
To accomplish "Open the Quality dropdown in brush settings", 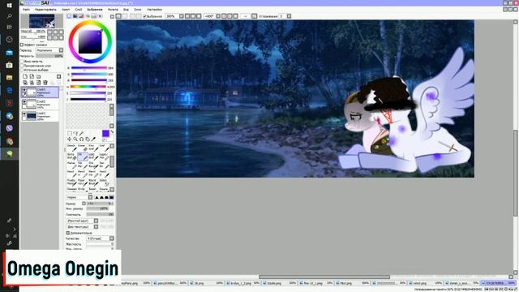I will (101, 238).
